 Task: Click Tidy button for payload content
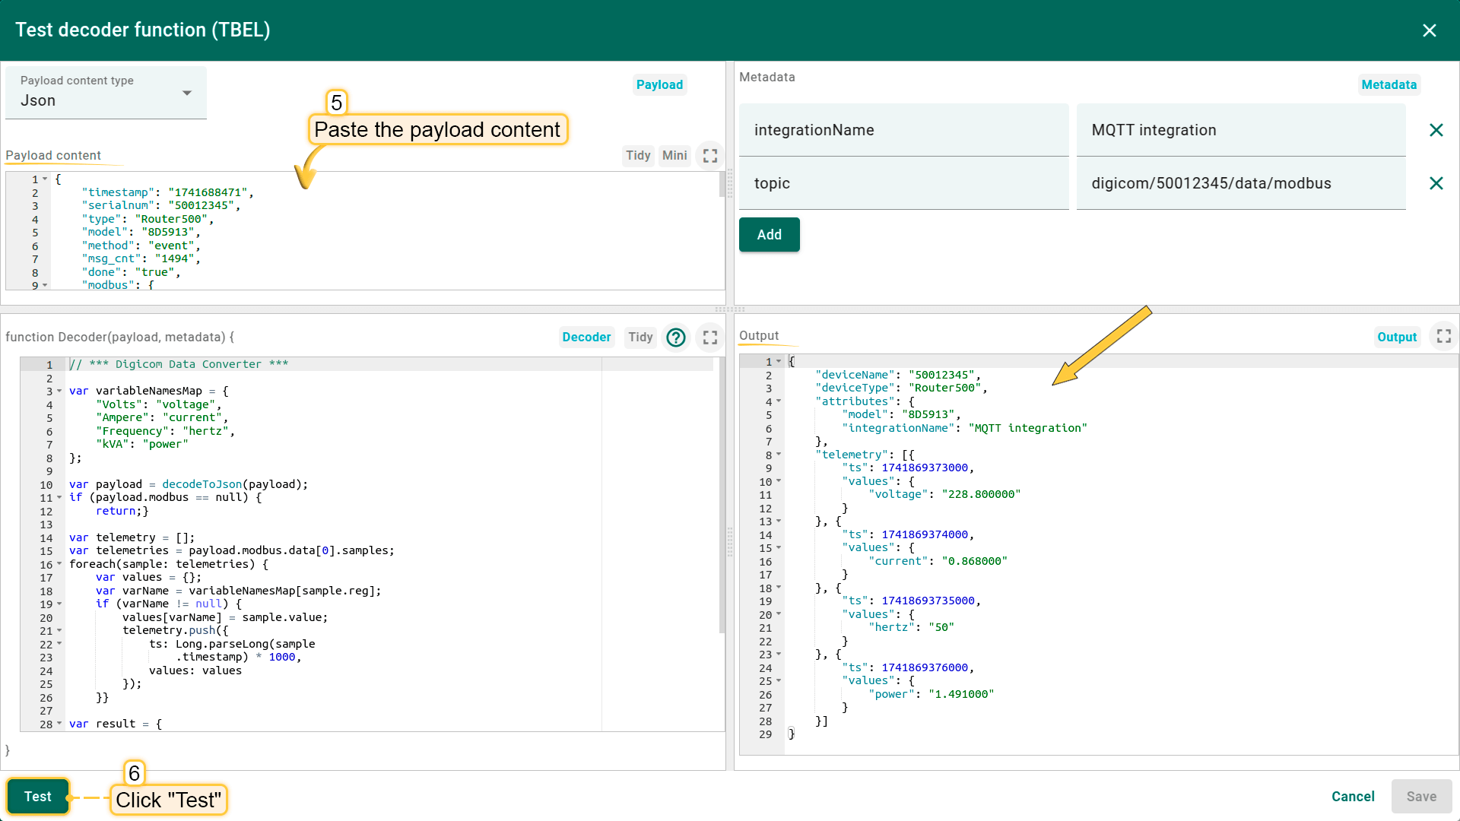tap(638, 156)
